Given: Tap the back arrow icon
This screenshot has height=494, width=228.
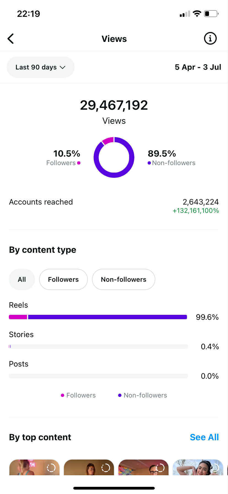Looking at the screenshot, I should [11, 39].
